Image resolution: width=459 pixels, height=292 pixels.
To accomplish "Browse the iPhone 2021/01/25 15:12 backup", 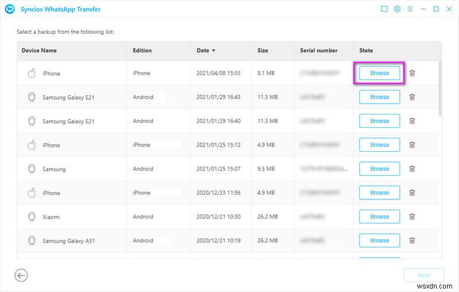I will pyautogui.click(x=379, y=145).
